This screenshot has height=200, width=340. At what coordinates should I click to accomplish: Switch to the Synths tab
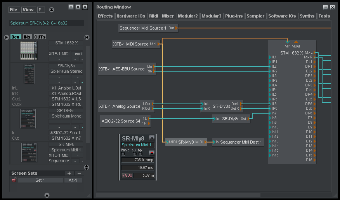pyautogui.click(x=307, y=16)
